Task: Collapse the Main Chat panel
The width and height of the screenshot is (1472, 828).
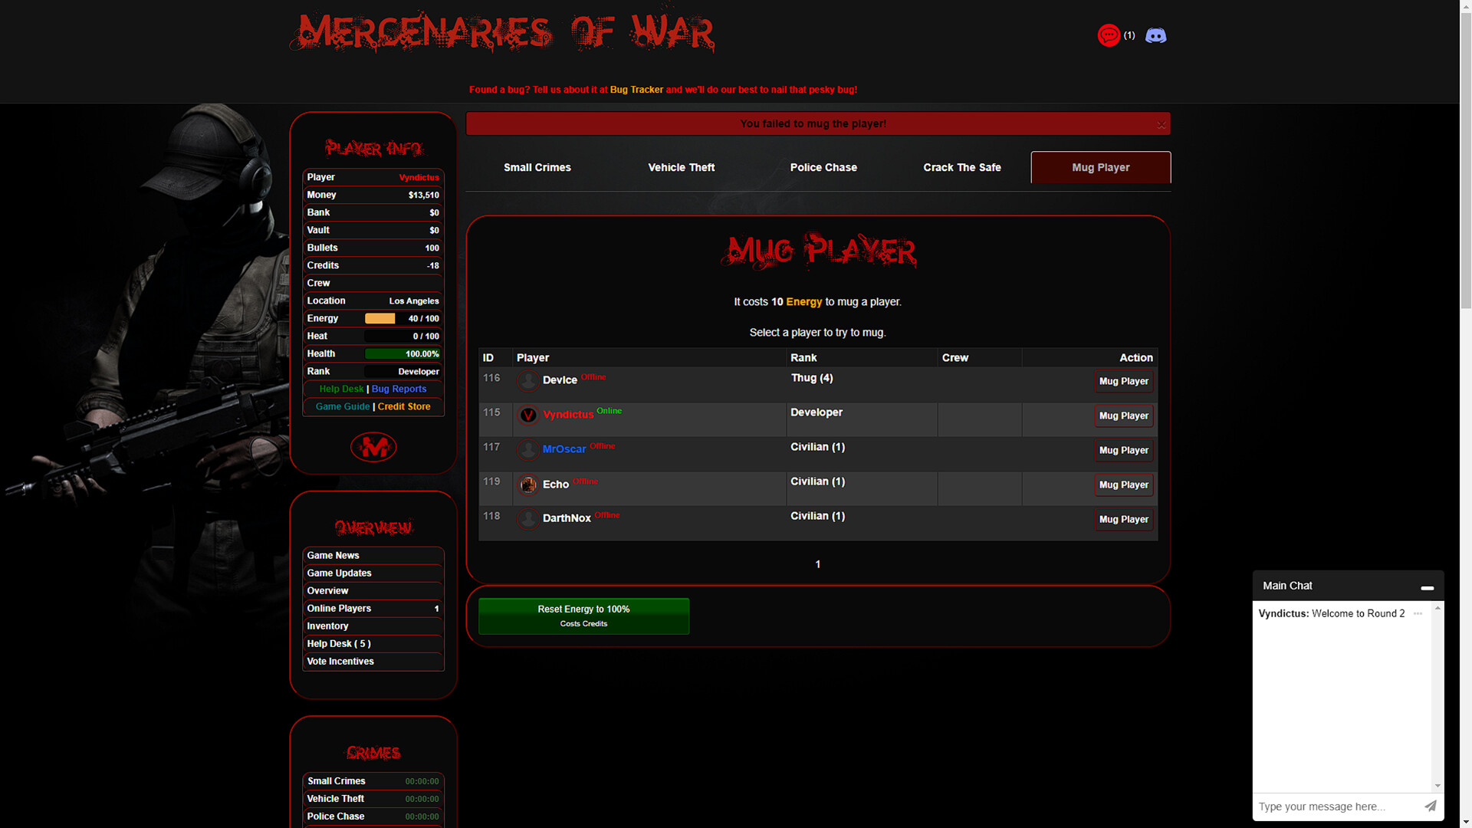Action: point(1428,587)
